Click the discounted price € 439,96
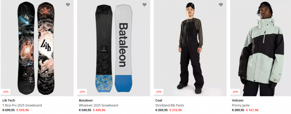291x114 pixels. [x=99, y=110]
